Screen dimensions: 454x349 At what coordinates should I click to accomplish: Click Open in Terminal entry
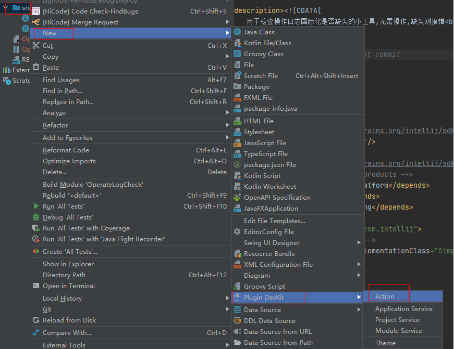(68, 286)
